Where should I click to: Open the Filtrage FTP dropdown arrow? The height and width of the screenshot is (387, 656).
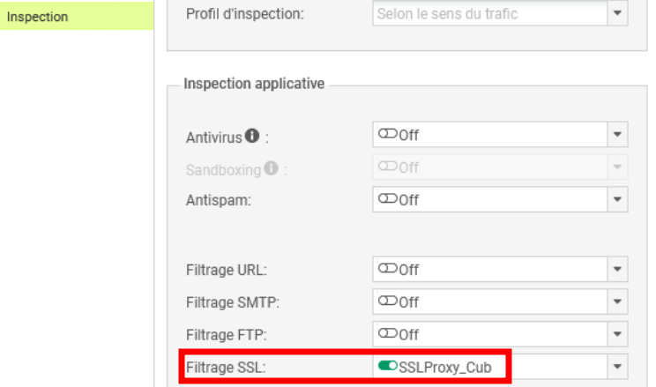coord(617,335)
